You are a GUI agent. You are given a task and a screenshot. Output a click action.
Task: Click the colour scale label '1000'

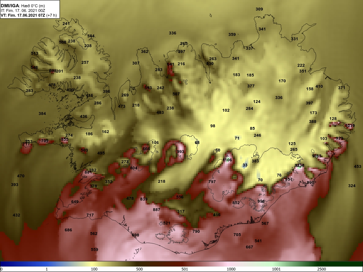click(x=231, y=269)
